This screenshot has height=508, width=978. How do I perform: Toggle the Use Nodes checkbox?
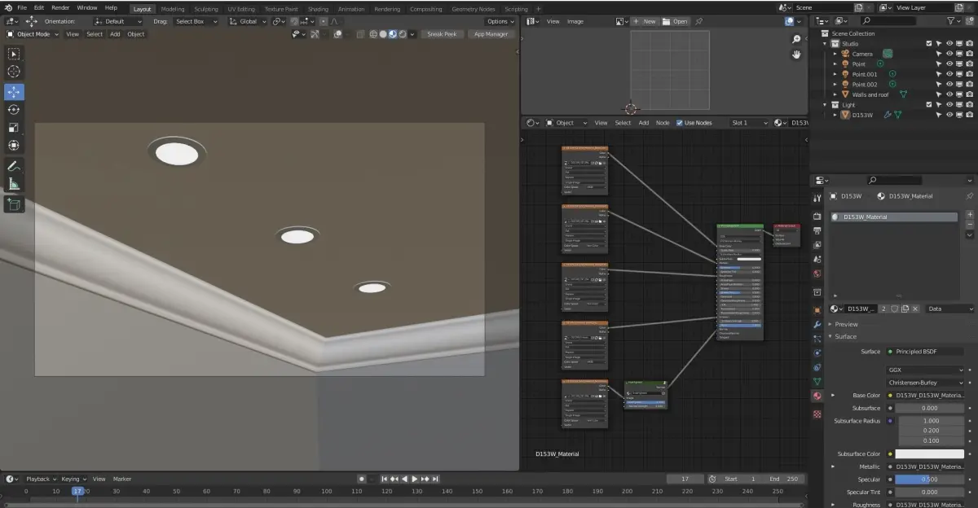680,123
